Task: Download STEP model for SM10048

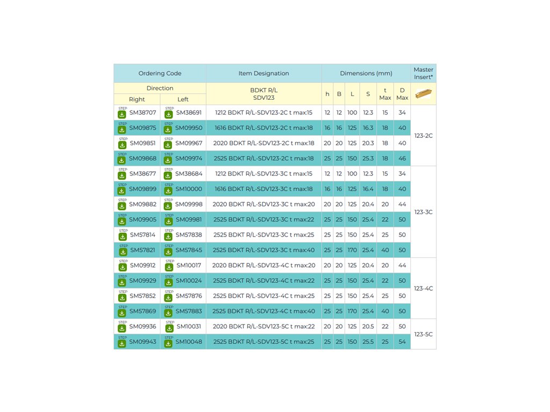Action: pos(168,343)
